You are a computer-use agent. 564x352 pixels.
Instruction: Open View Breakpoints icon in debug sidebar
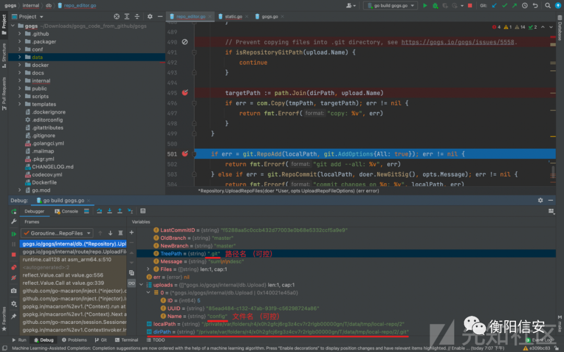click(x=14, y=267)
